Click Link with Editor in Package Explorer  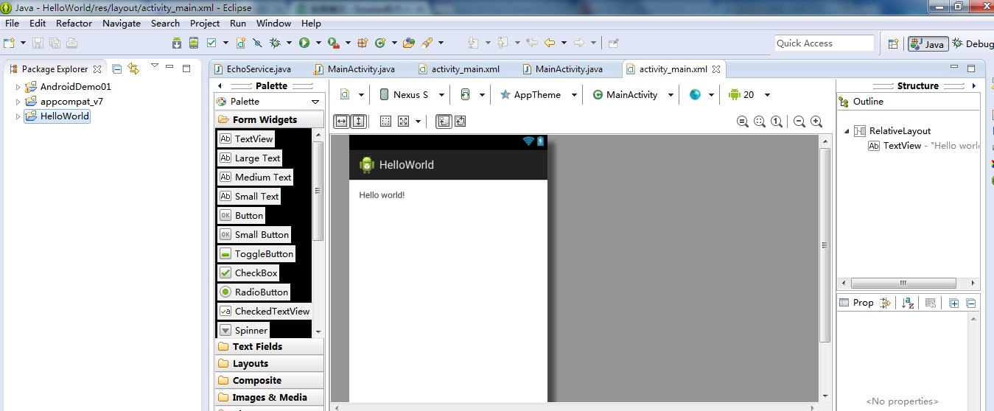coord(133,68)
